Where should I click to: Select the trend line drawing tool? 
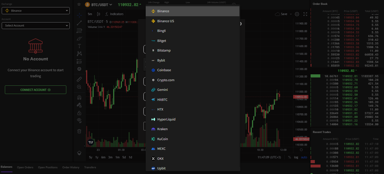pyautogui.click(x=79, y=23)
